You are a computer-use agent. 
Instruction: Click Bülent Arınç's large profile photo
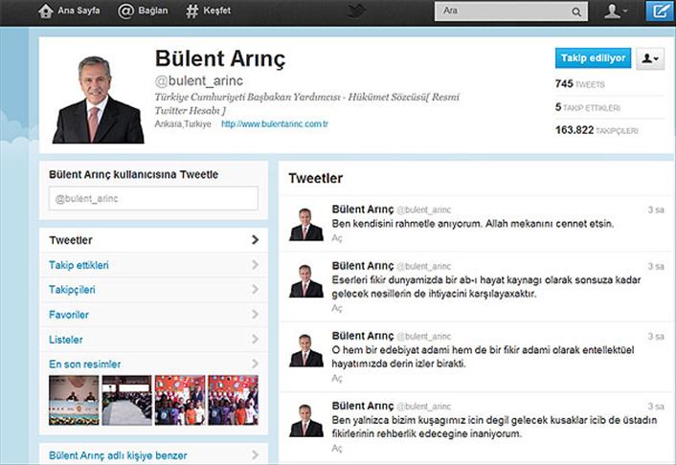[x=98, y=100]
